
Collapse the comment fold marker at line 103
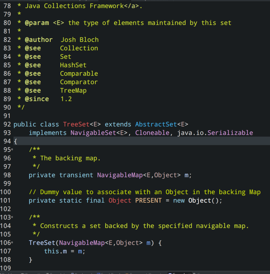[x=12, y=217]
